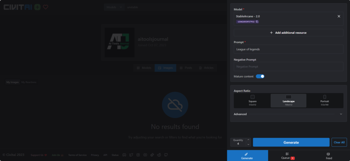Viewport: 350px width, 161px height.
Task: Decrease quantity with the down arrow
Action: coord(248,144)
